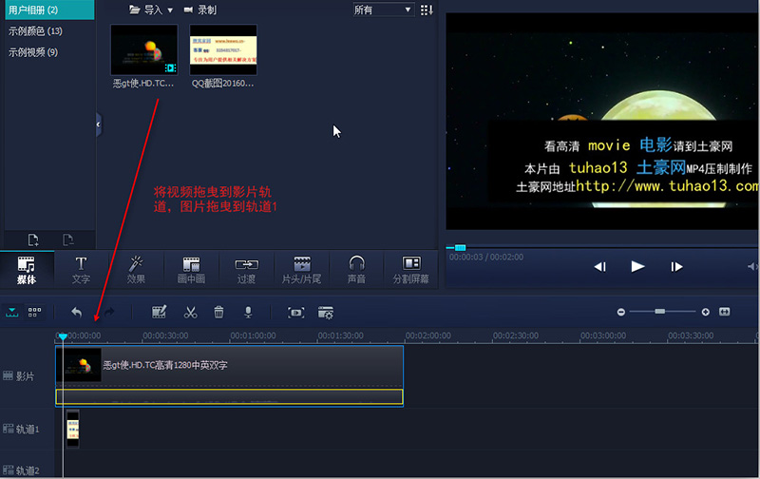Switch to the 声音 audio tab
The image size is (760, 479).
click(356, 270)
